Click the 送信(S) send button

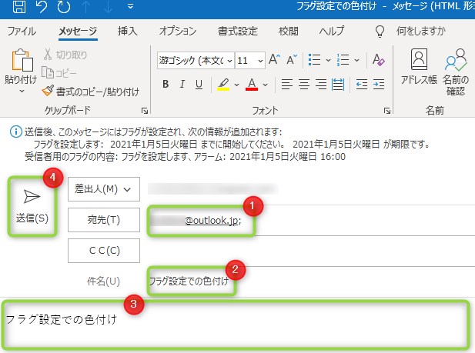pos(32,206)
